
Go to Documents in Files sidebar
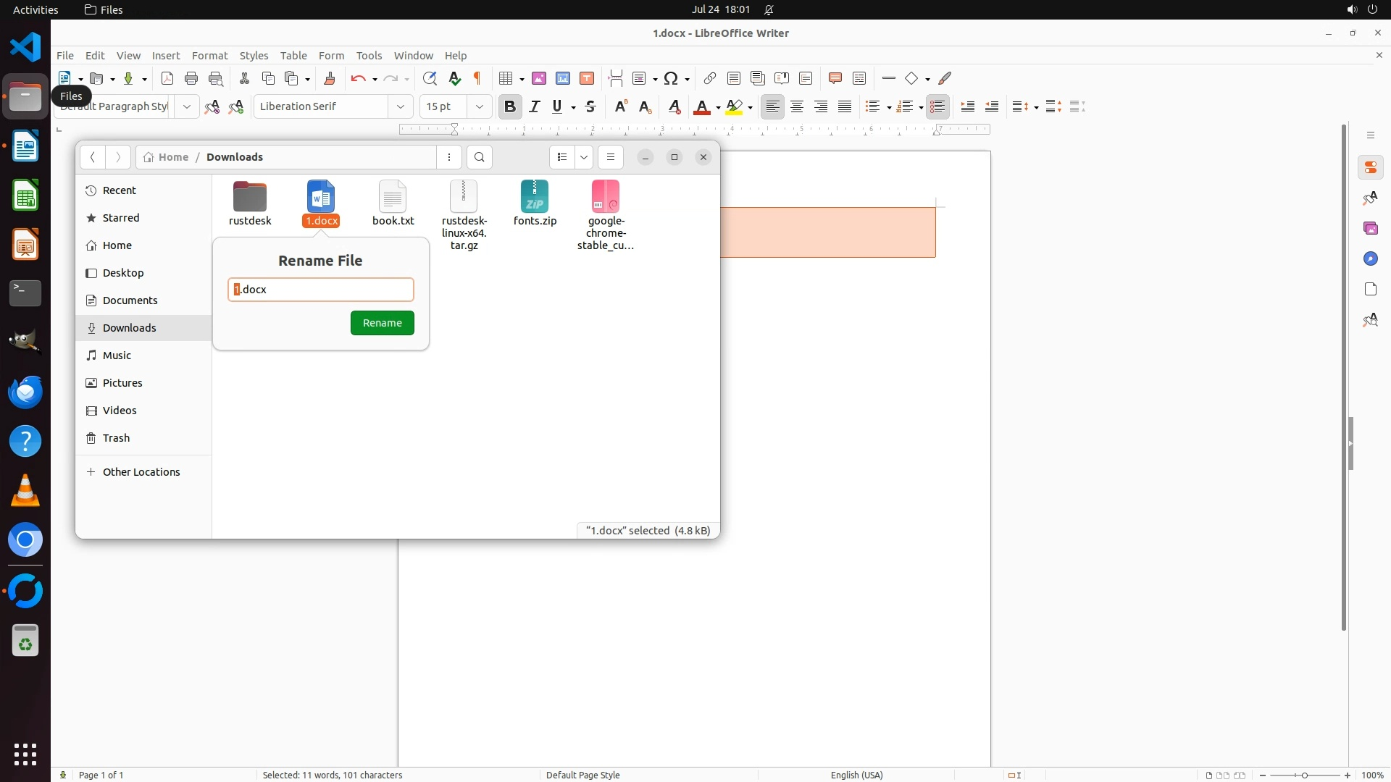pyautogui.click(x=130, y=300)
